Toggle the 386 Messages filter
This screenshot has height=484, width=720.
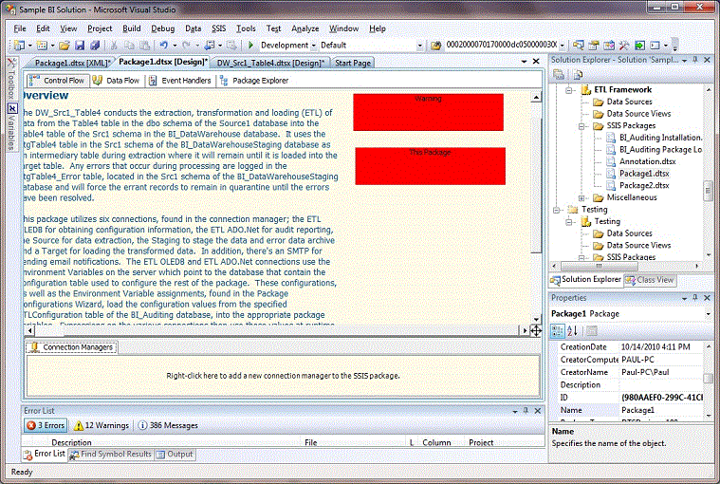coord(168,425)
